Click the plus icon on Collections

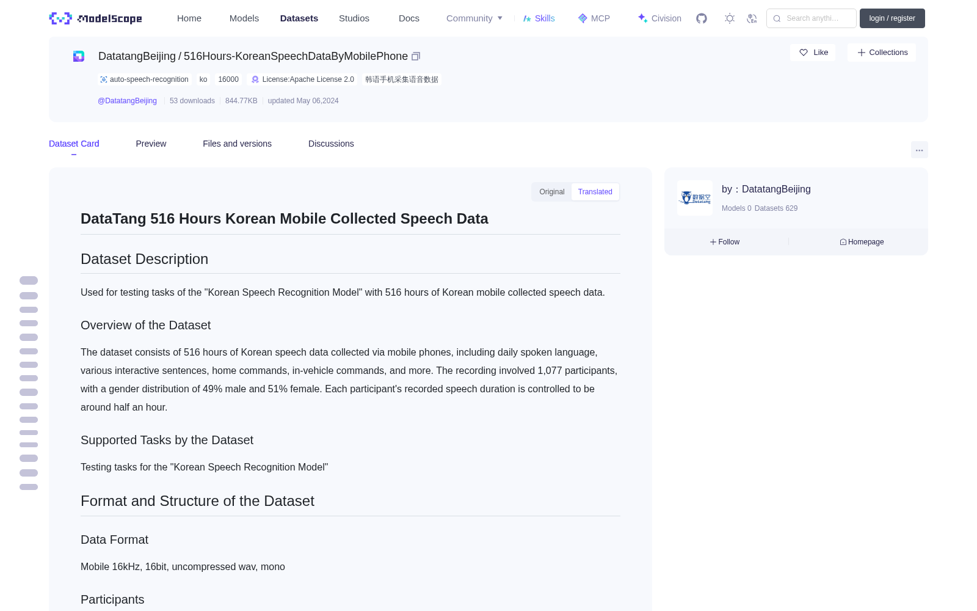(x=862, y=53)
